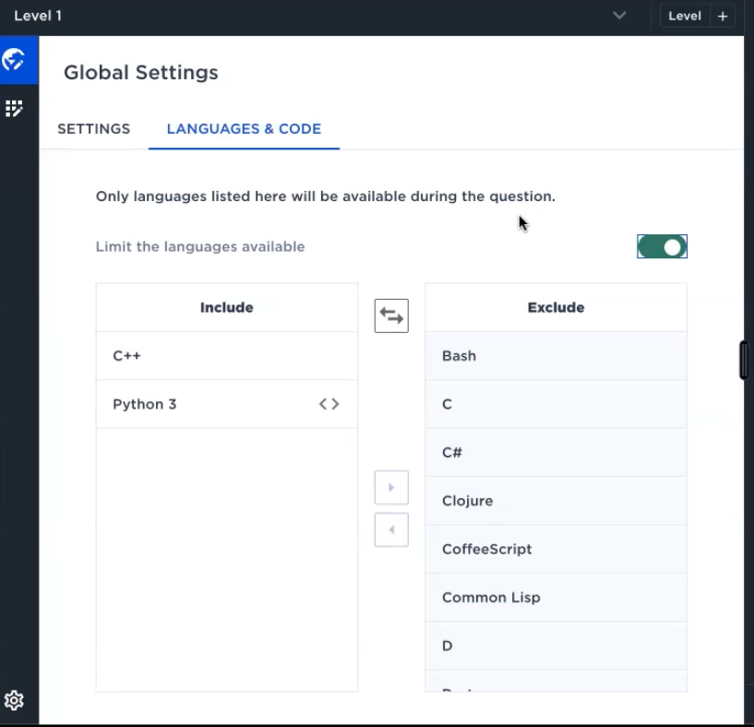Click the CodeSignal logo icon in sidebar
Viewport: 754px width, 727px height.
pyautogui.click(x=14, y=61)
